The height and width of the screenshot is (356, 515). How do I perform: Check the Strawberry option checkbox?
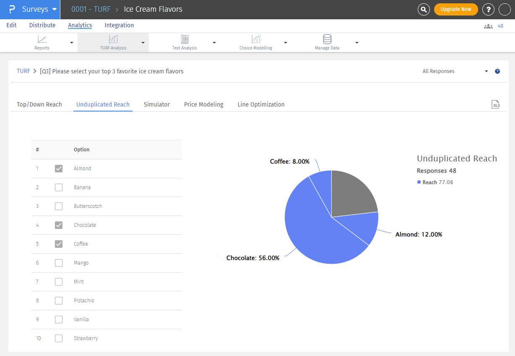click(x=59, y=338)
